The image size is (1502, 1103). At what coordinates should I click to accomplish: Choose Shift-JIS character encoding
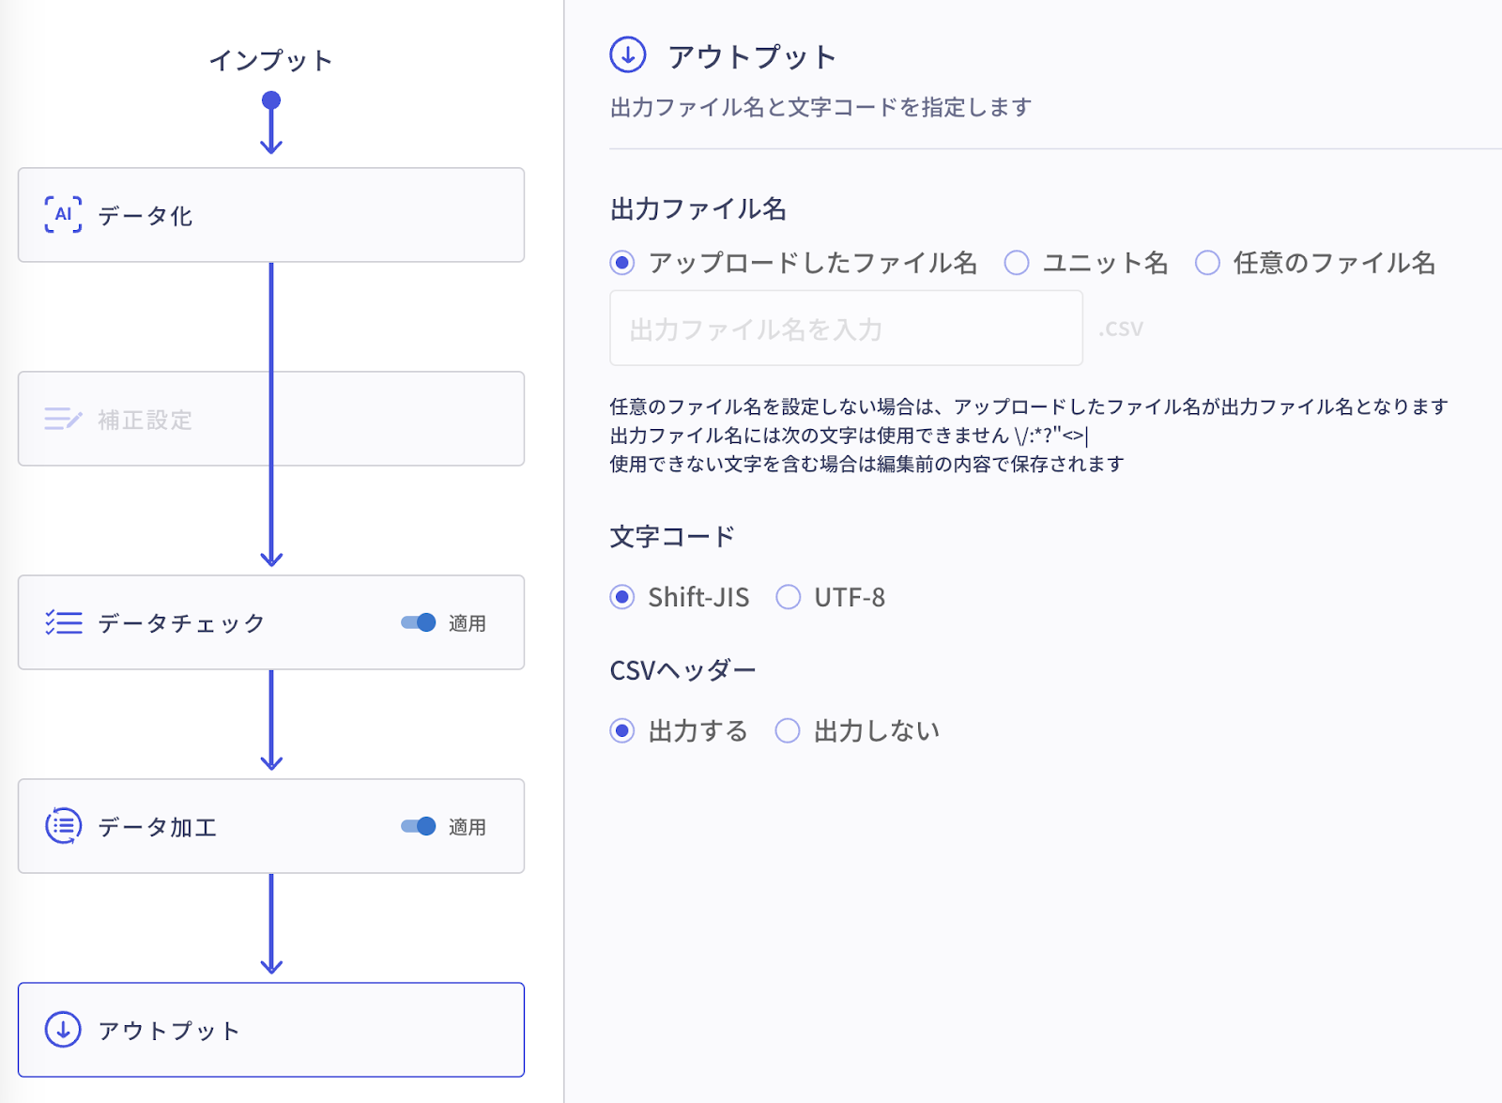tap(621, 597)
